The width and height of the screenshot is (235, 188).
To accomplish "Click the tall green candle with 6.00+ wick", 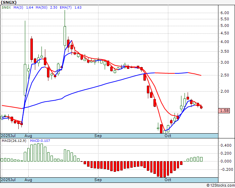I will coord(65,36).
